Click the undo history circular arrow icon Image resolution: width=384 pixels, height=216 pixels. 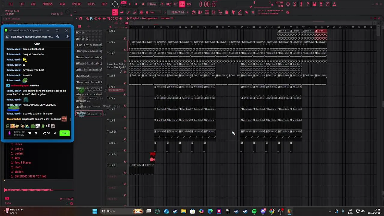pyautogui.click(x=288, y=4)
